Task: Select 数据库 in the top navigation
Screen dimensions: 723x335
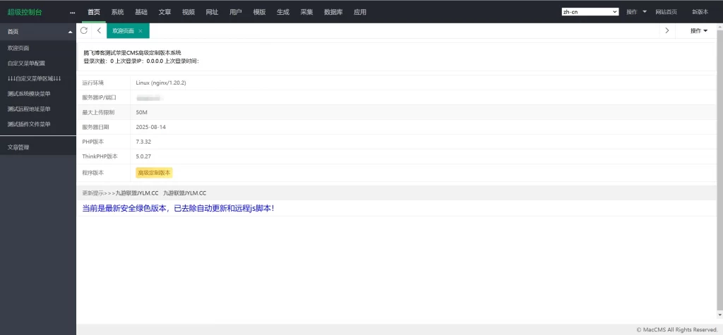Action: [x=333, y=12]
